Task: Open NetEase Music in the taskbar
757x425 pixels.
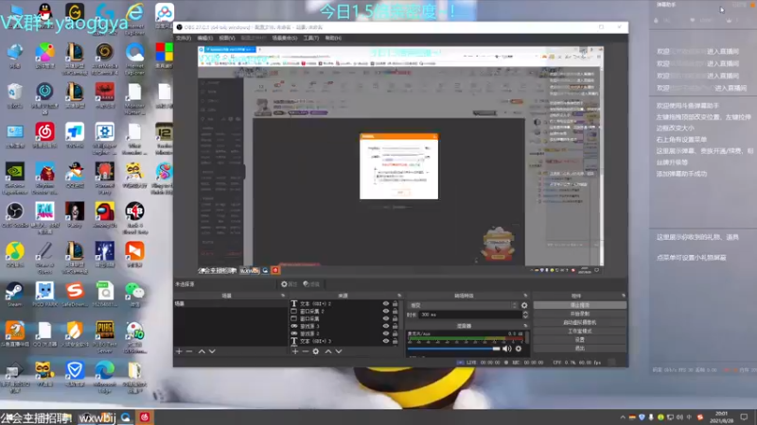Action: (x=145, y=417)
